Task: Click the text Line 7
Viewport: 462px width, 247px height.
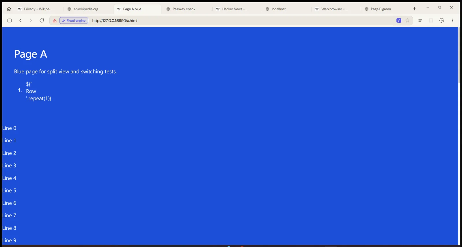Action: click(9, 215)
